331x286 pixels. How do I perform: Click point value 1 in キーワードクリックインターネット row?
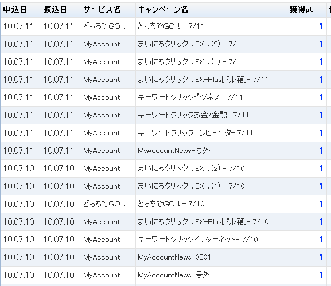[321, 240]
